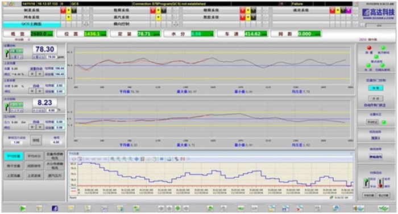The height and width of the screenshot is (214, 398).
Task: Click the dark blue square icon in bottom toolbar
Action: click(55, 208)
